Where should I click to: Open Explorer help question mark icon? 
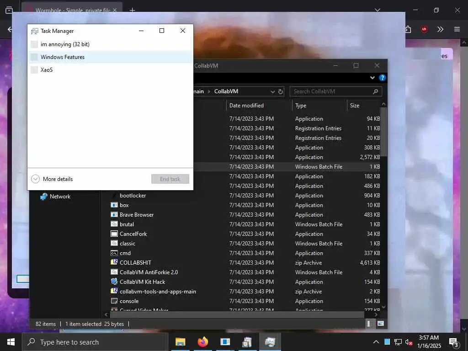382,78
